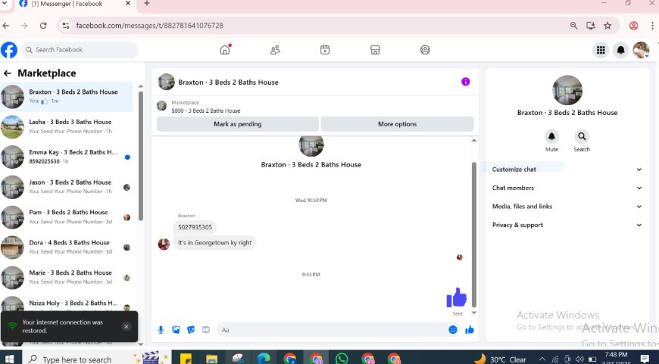Switch to the Messenger Facebook browser tab

point(74,5)
